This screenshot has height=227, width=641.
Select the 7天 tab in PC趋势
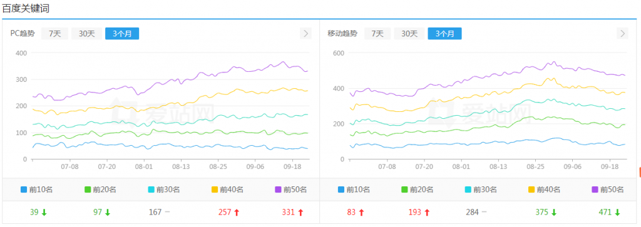[x=55, y=34]
